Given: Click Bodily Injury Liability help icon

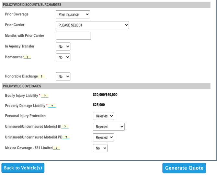Looking at the screenshot, I should coord(45,96).
